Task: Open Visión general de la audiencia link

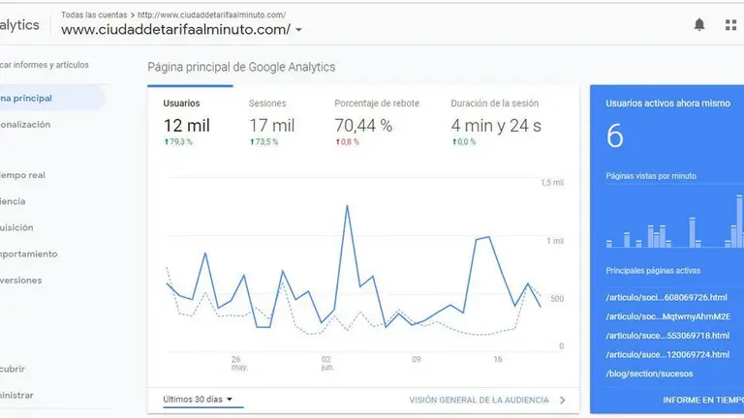Action: 479,400
